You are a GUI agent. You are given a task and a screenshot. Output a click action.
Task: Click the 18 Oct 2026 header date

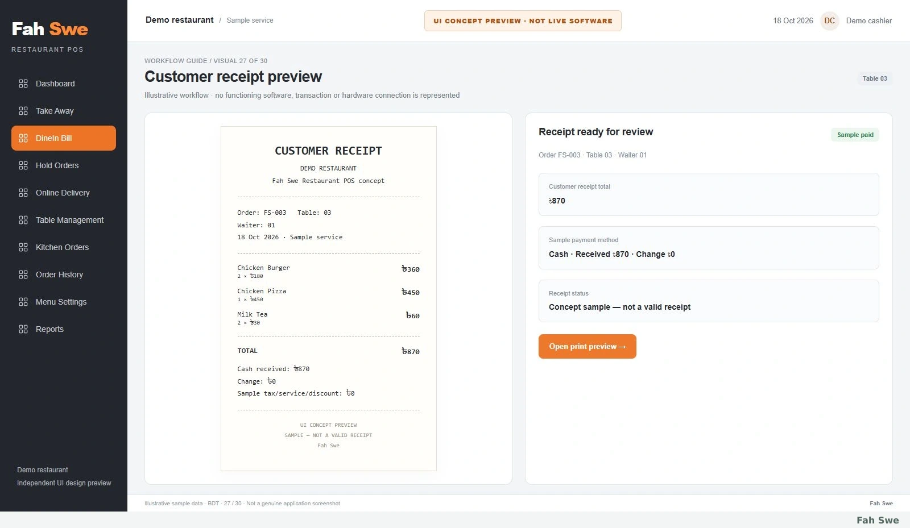793,20
